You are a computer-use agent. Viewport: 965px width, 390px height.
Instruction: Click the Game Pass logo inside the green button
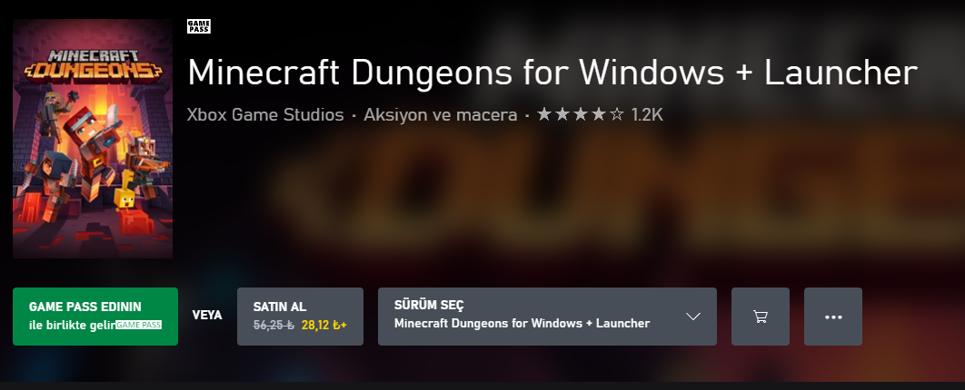click(138, 325)
